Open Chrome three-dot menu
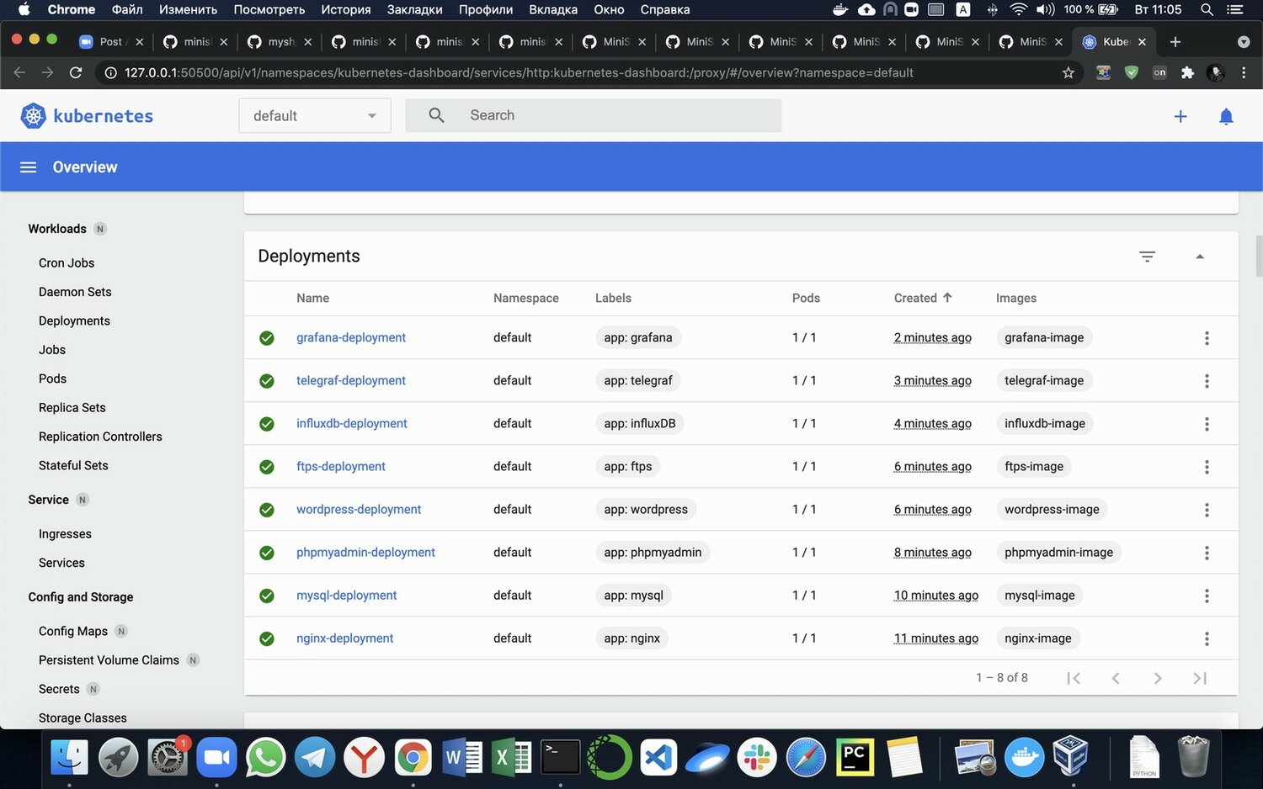 [1244, 72]
